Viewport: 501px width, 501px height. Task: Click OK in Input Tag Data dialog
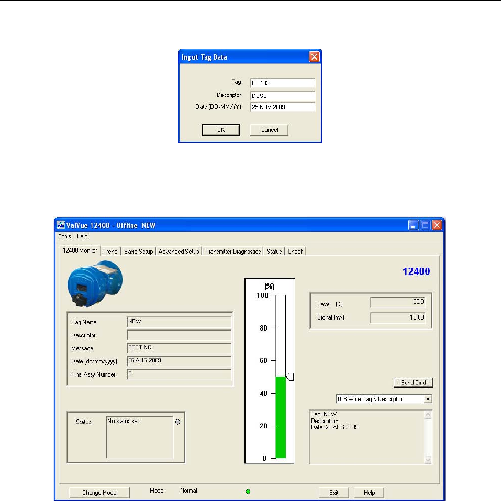click(221, 130)
